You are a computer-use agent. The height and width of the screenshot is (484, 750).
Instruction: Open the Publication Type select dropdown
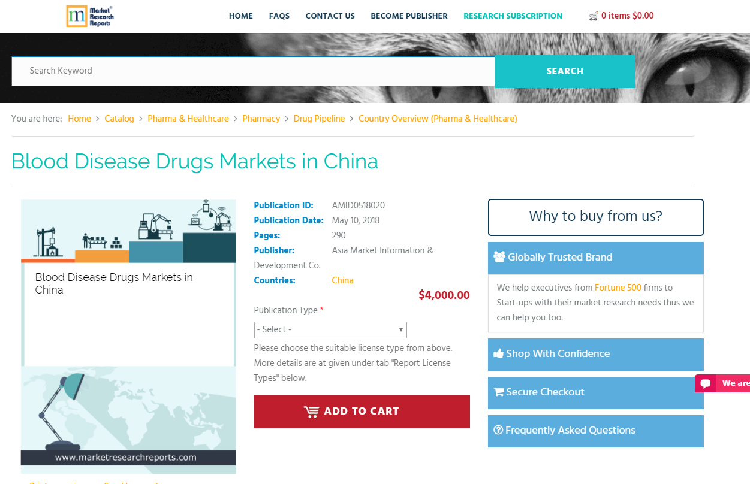pyautogui.click(x=330, y=330)
